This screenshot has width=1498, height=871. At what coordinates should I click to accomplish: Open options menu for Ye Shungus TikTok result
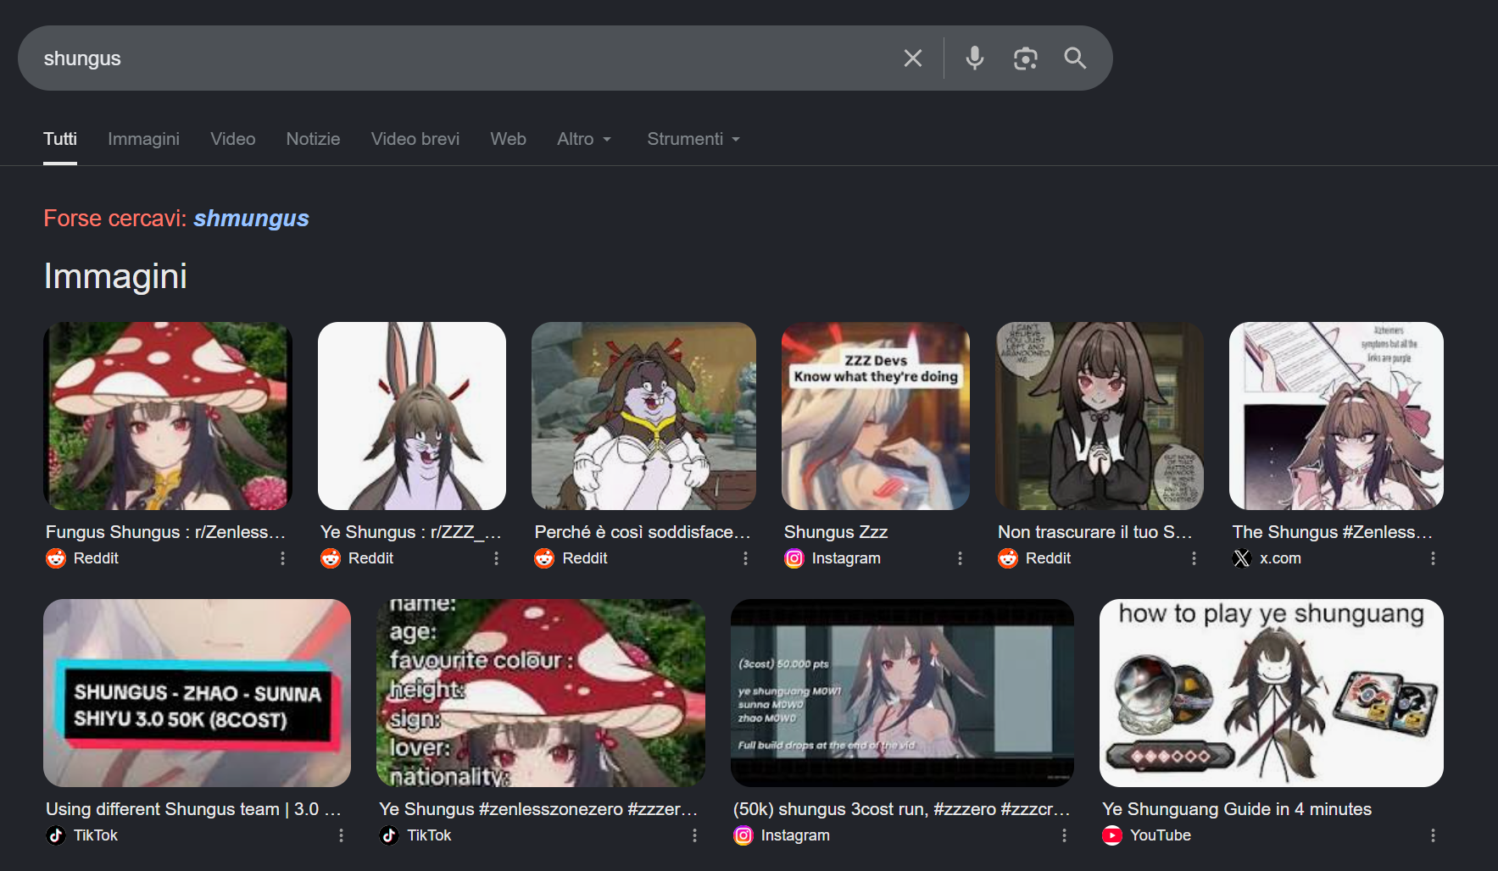coord(695,835)
